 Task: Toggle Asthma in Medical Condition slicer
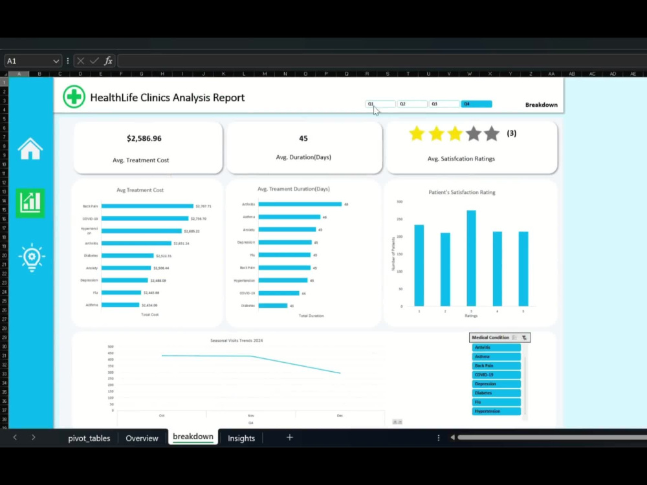[x=496, y=357]
